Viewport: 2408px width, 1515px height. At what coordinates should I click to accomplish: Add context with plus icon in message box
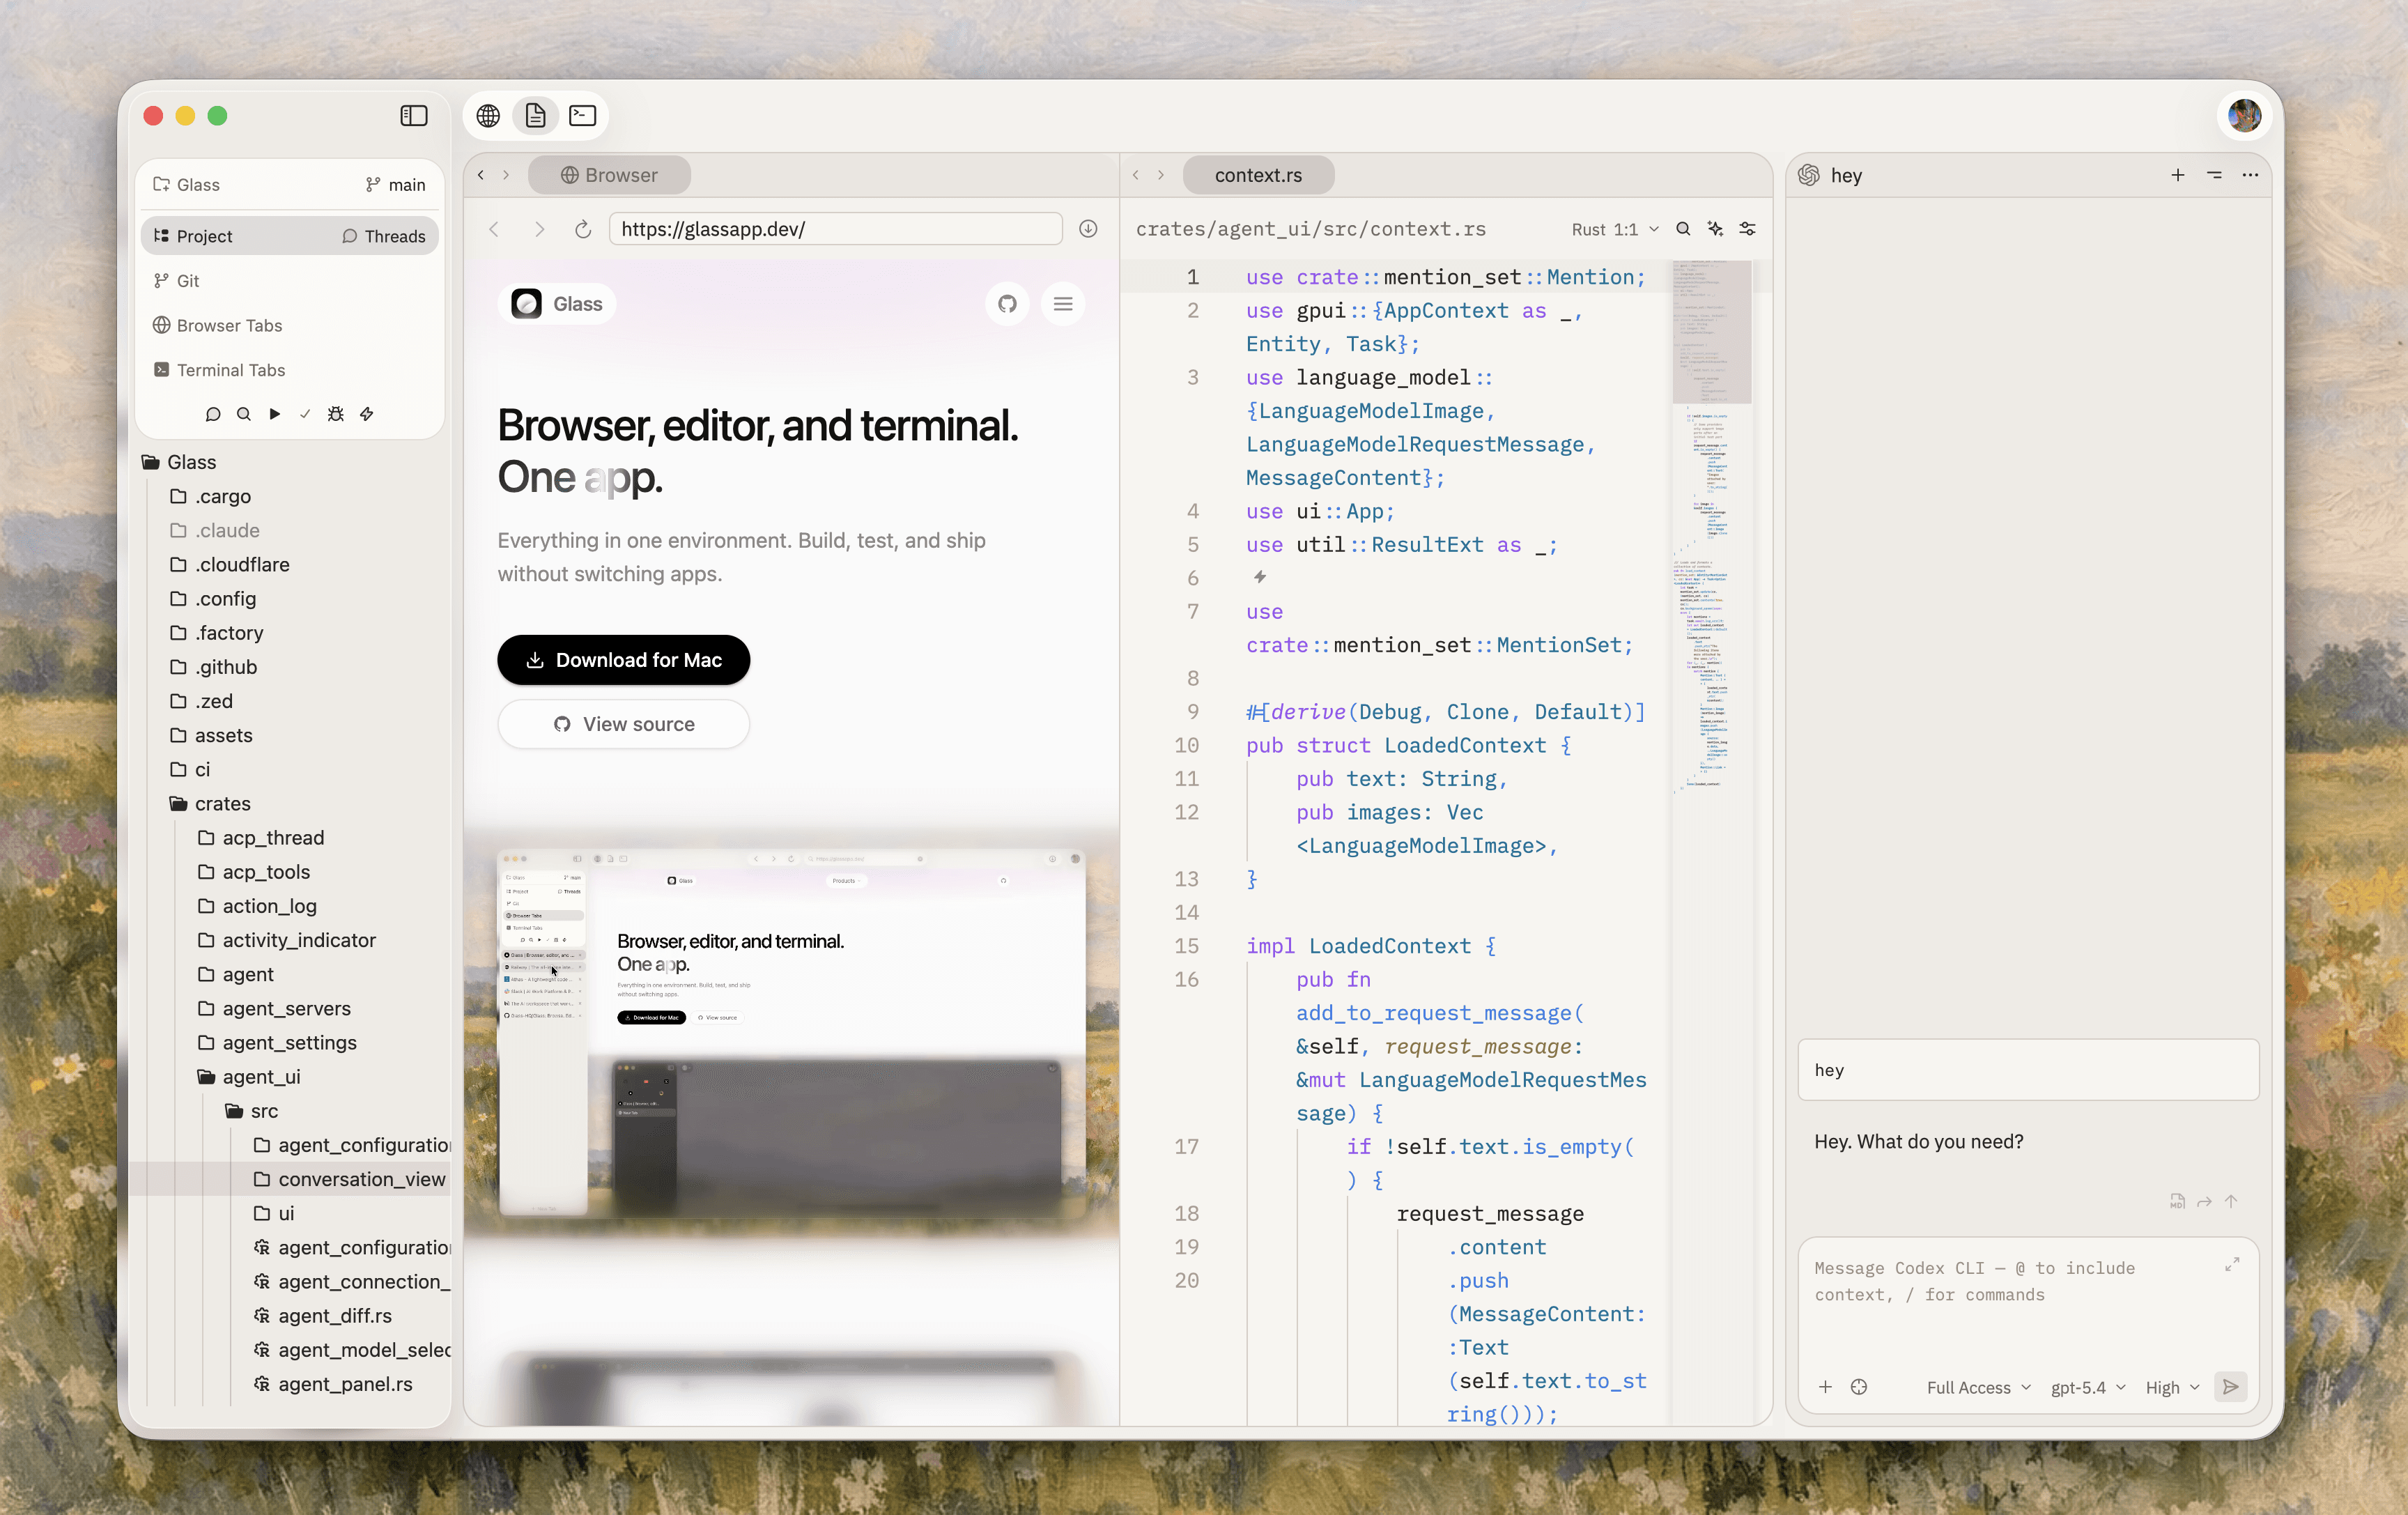1825,1387
